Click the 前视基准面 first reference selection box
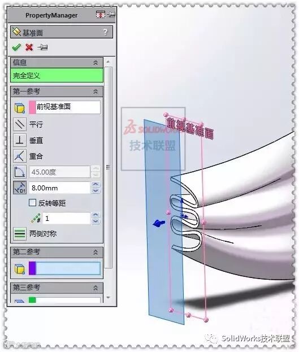 (x=64, y=107)
